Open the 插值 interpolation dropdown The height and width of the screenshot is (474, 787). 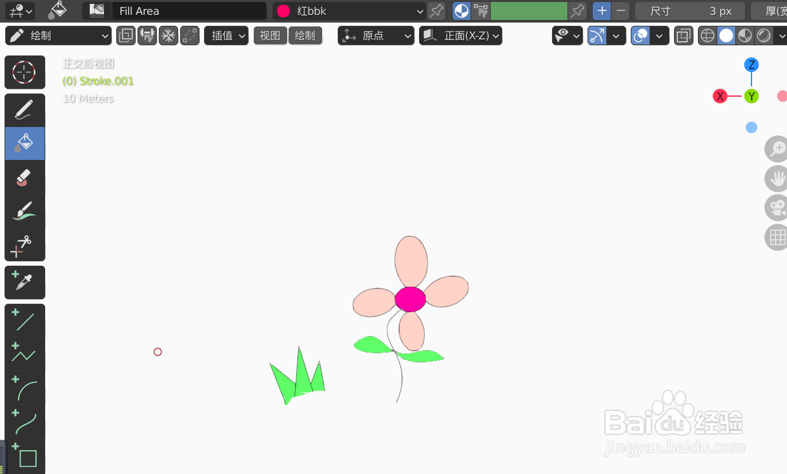pos(227,35)
